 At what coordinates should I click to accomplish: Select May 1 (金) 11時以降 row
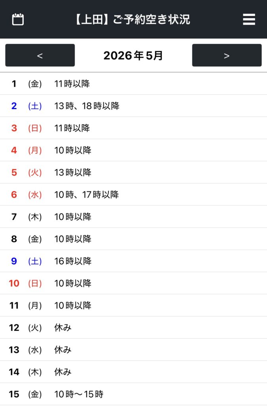(x=133, y=84)
